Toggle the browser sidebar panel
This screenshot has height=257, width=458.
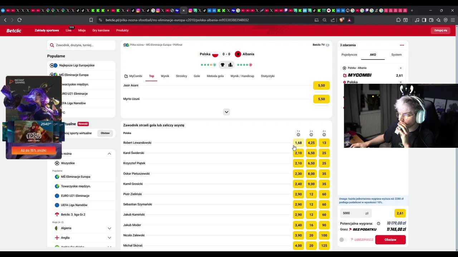(424, 20)
